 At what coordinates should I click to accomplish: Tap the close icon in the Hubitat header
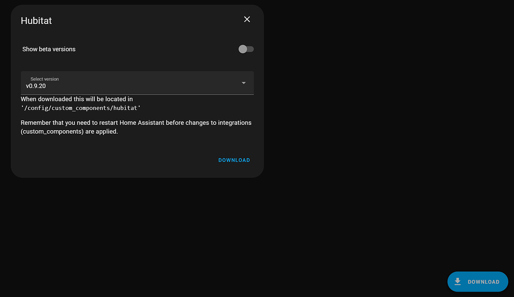[x=247, y=19]
